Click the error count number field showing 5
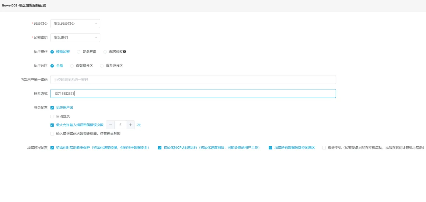Viewport: 426px width, 202px height. tap(120, 125)
